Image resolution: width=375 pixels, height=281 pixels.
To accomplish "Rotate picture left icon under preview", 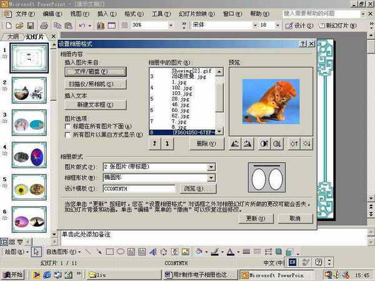I will [236, 144].
